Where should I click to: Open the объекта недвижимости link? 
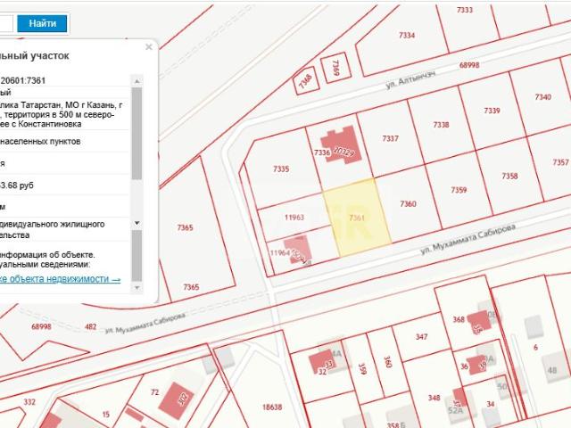coord(60,279)
